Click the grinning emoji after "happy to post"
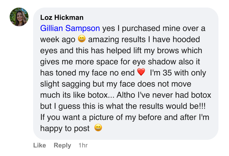This screenshot has height=156, width=229. coord(98,128)
